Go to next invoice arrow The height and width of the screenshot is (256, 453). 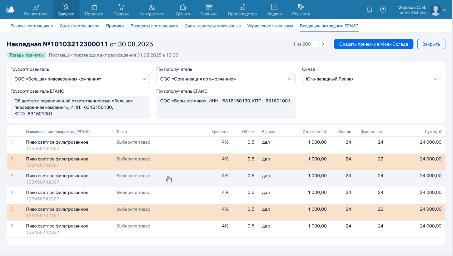pos(323,44)
